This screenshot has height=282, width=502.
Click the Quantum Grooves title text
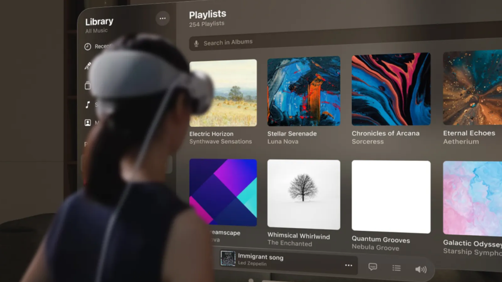coord(380,239)
